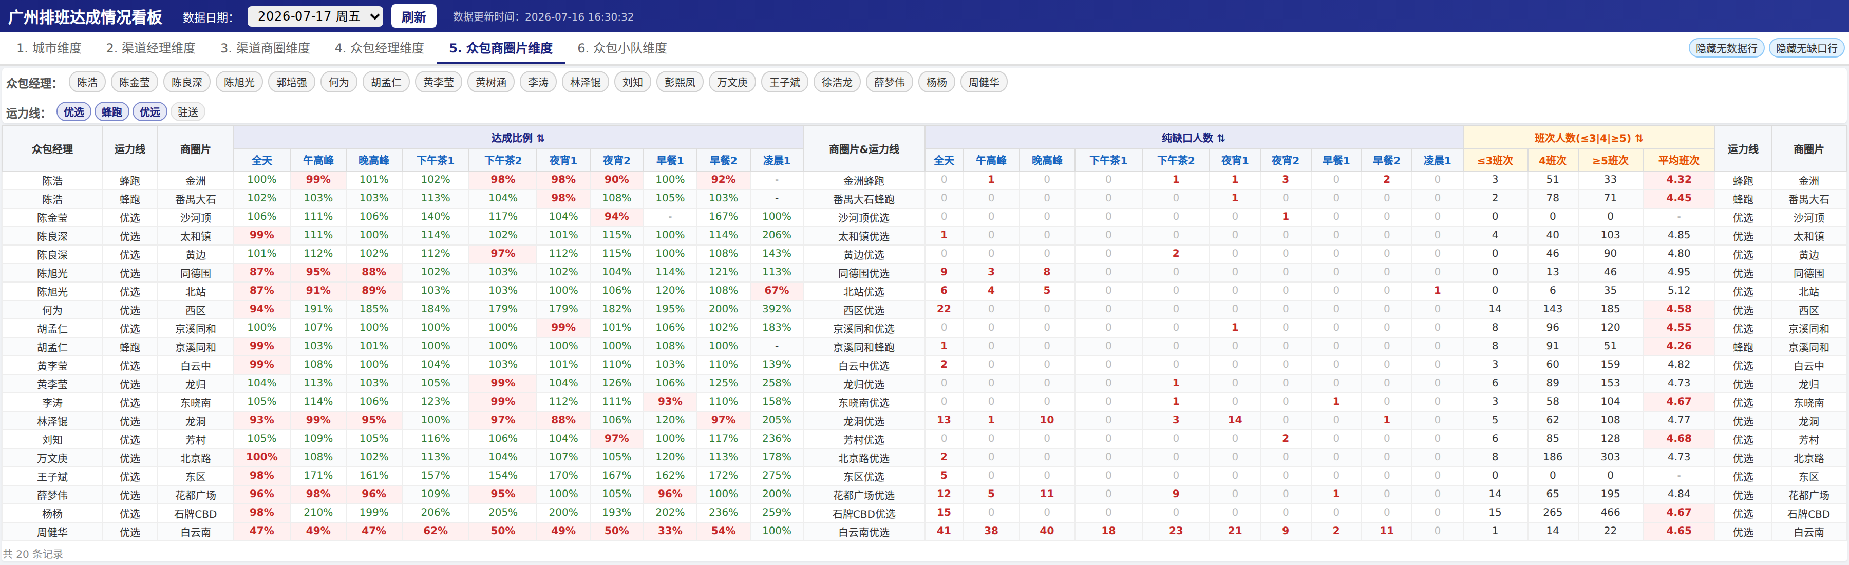The image size is (1849, 565).
Task: Toggle 蜂跑 运力线 filter chip
Action: coord(112,112)
